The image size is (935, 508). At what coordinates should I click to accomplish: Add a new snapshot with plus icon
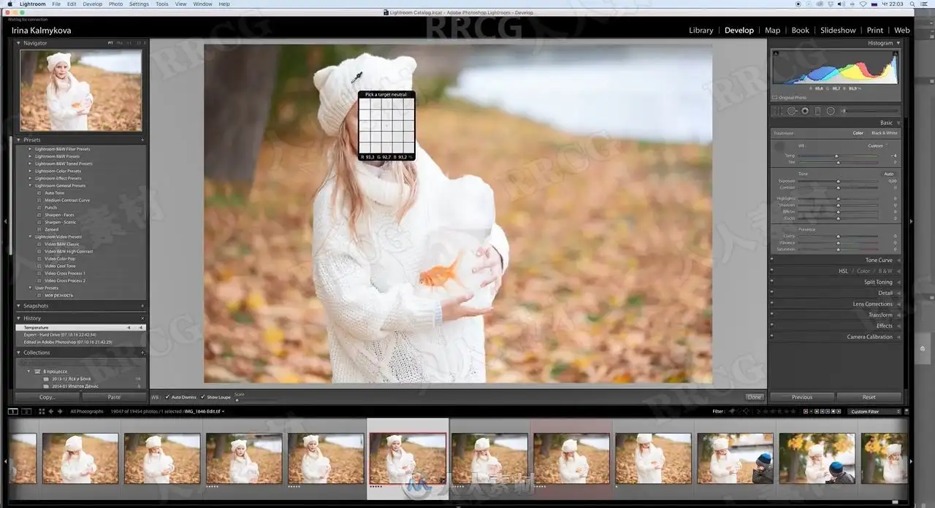pyautogui.click(x=142, y=306)
